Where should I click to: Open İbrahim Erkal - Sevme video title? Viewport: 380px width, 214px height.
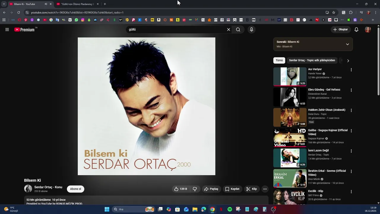coord(327,173)
